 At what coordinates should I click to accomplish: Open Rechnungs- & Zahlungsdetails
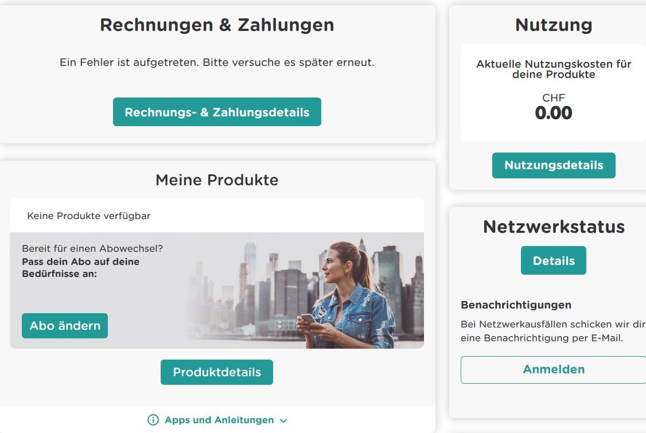click(x=217, y=112)
